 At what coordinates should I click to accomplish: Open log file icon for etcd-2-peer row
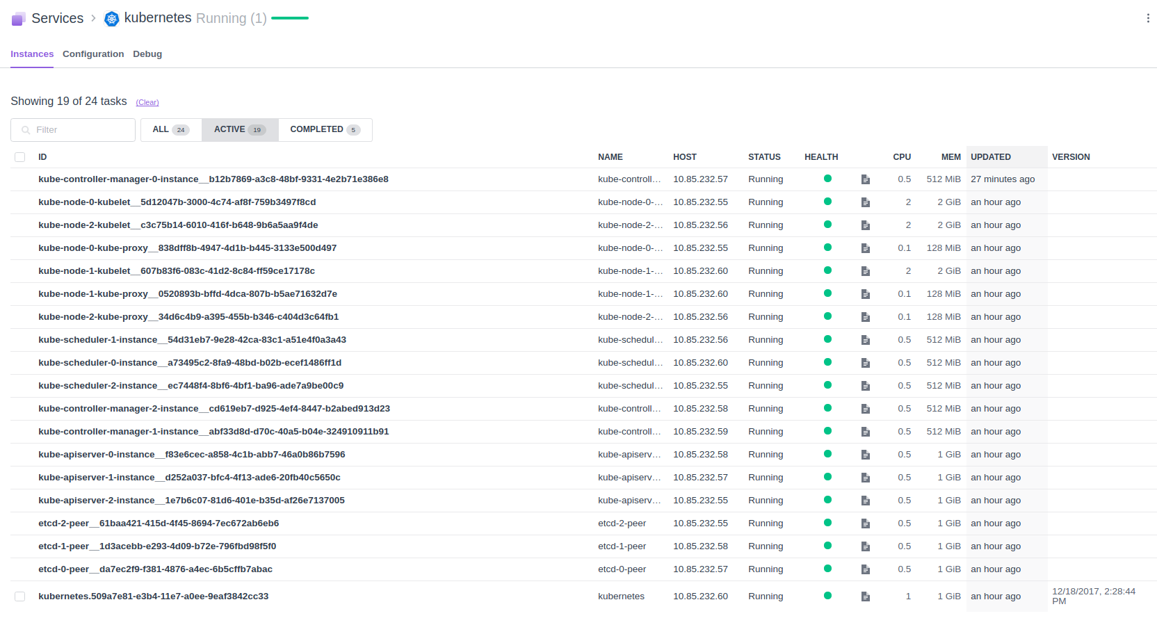point(866,523)
